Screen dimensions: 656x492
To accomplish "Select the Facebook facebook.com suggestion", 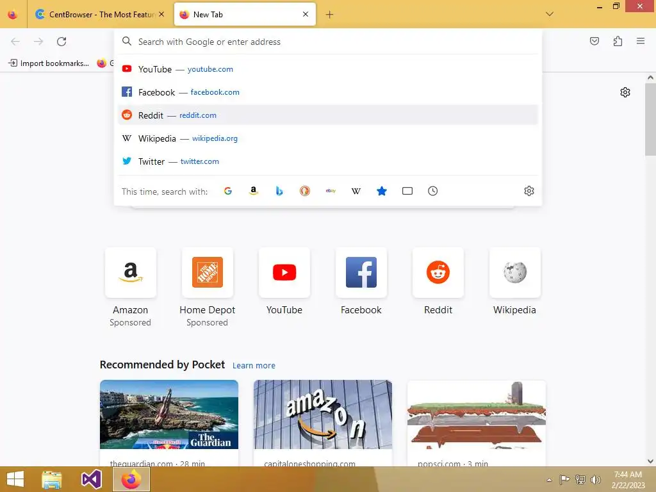I will 327,92.
